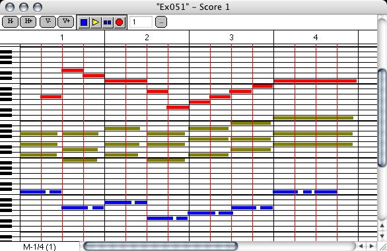Click the measure number input field

click(x=141, y=22)
